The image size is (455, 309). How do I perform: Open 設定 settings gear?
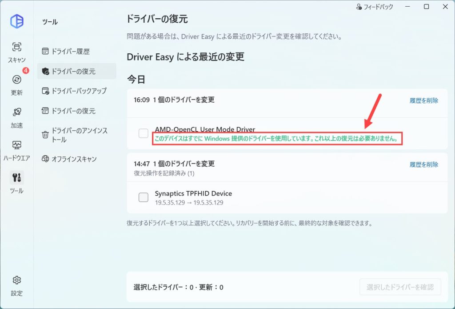[x=17, y=286]
